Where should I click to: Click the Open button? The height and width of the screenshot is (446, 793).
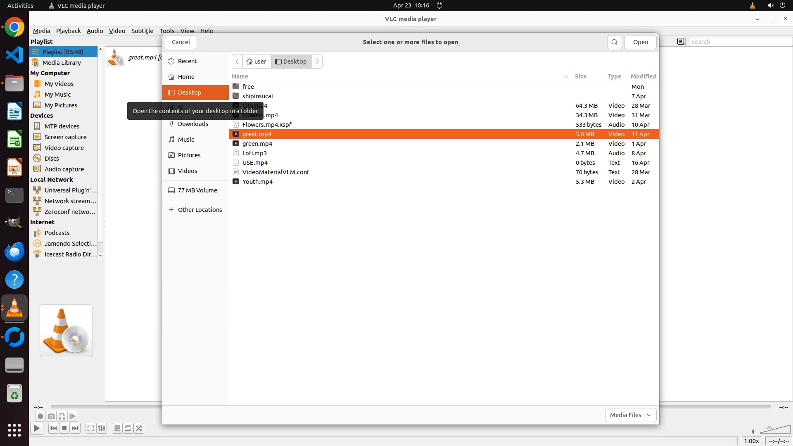(640, 42)
